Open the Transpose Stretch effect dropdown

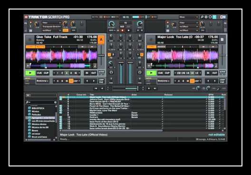pyautogui.click(x=51, y=27)
